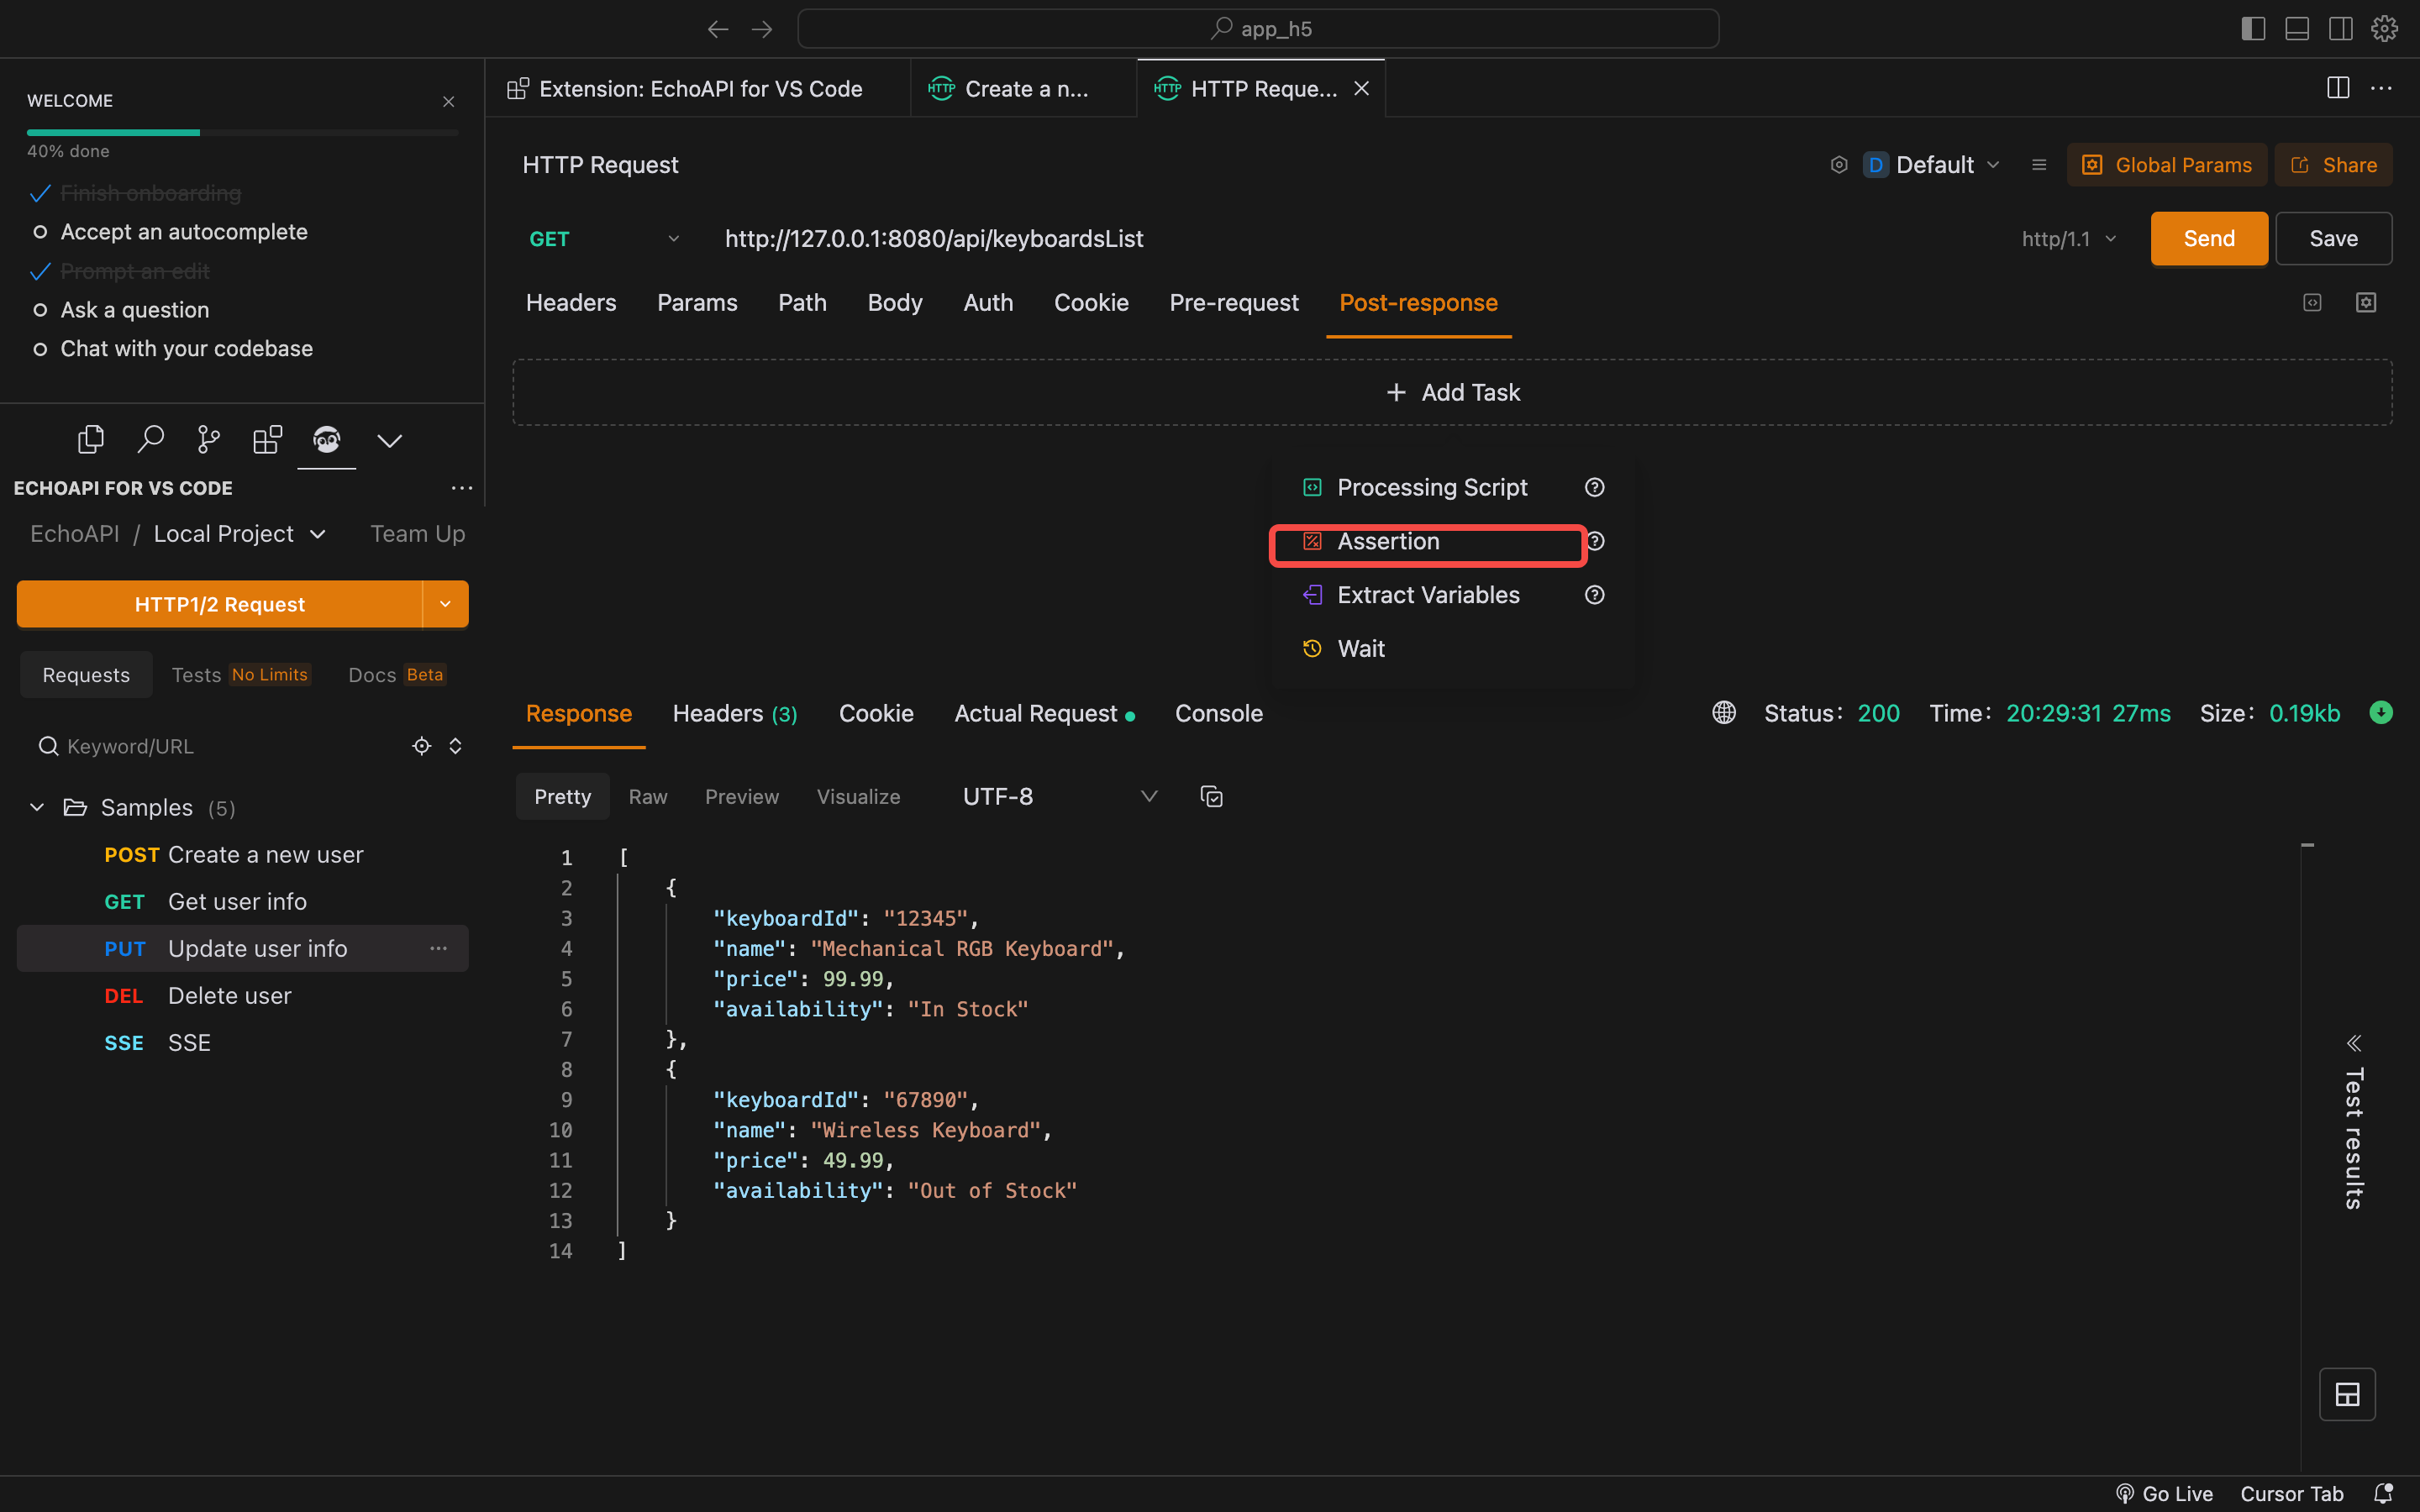The height and width of the screenshot is (1512, 2420).
Task: Switch response view to Preview
Action: pyautogui.click(x=742, y=797)
